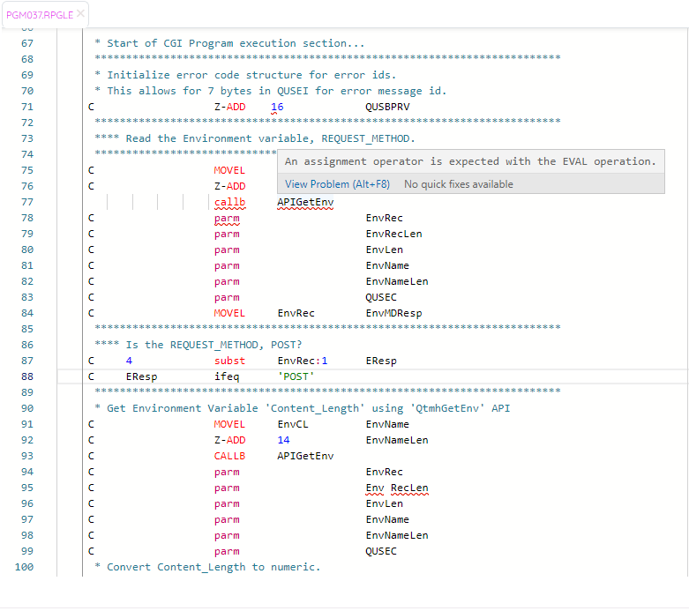Image resolution: width=689 pixels, height=611 pixels.
Task: Click line number 88 in the gutter
Action: click(26, 376)
